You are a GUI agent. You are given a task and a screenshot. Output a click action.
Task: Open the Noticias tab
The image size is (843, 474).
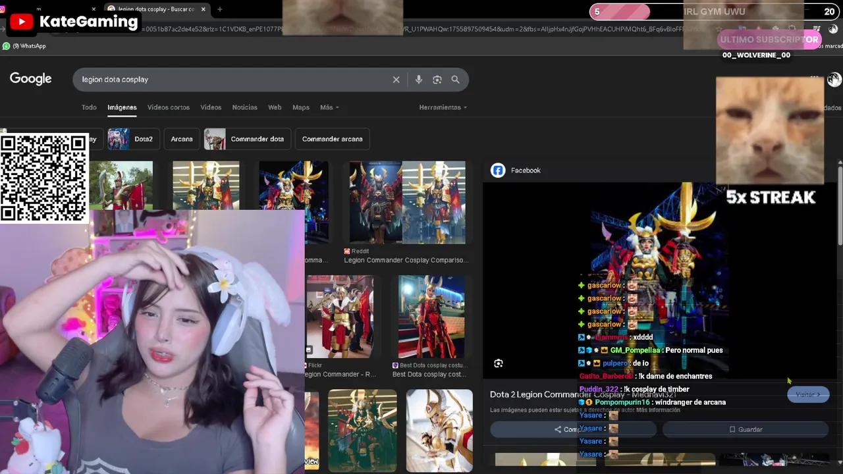[244, 107]
